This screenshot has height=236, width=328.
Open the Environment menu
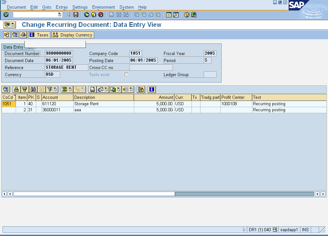103,7
